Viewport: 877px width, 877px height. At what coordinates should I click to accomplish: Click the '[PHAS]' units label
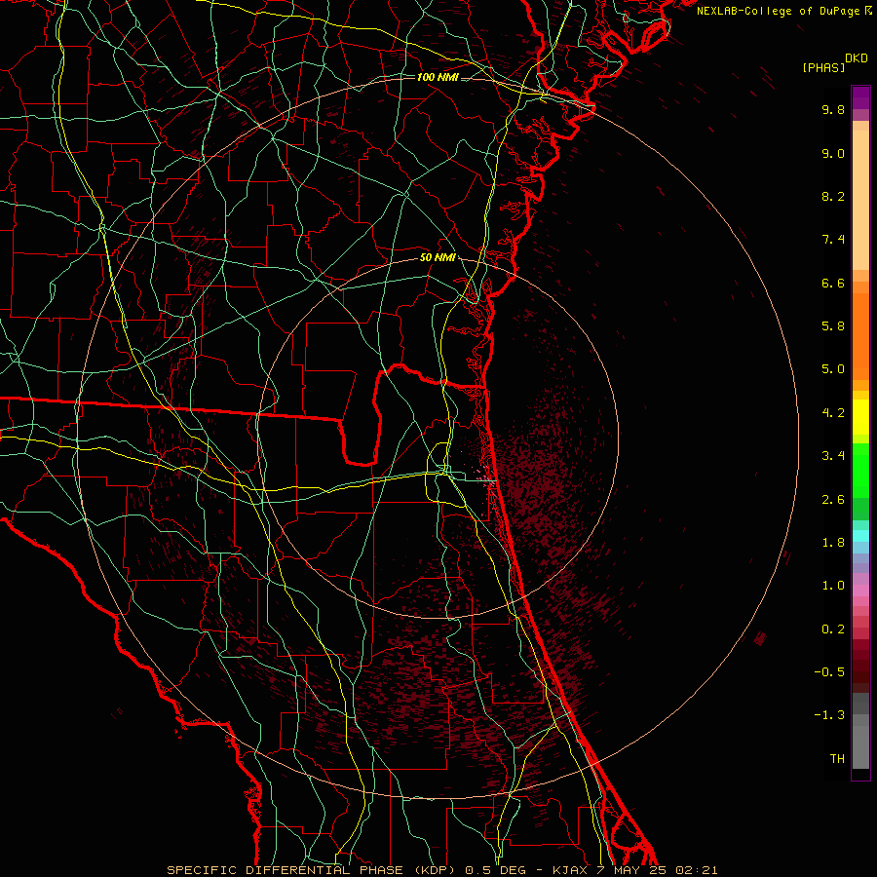[x=823, y=68]
